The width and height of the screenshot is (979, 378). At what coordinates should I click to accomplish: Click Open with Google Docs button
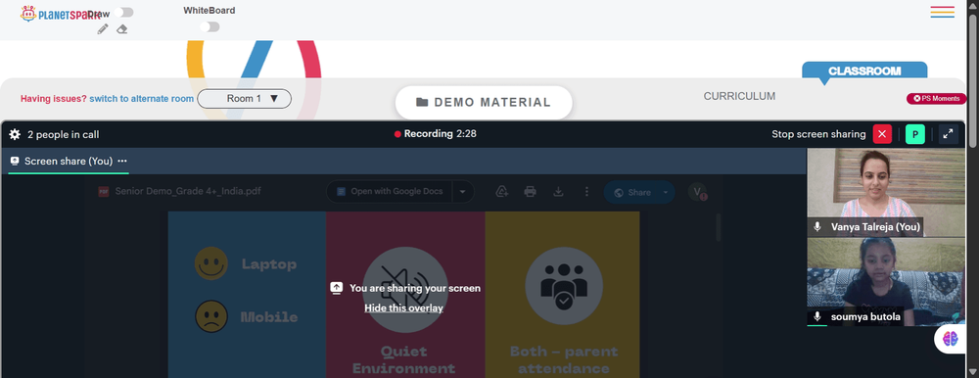(391, 192)
